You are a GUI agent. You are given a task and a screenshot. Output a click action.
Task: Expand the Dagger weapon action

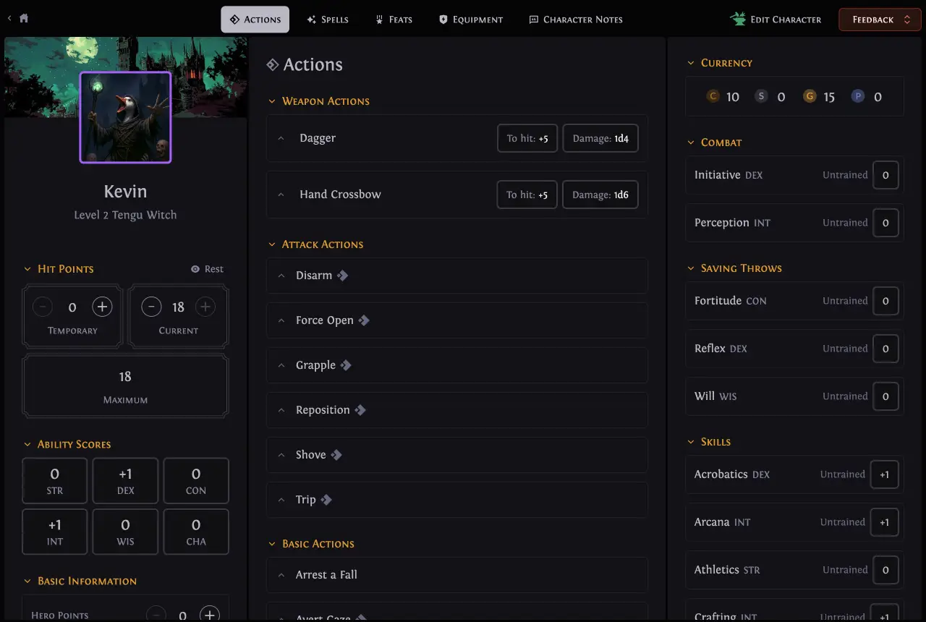(282, 138)
